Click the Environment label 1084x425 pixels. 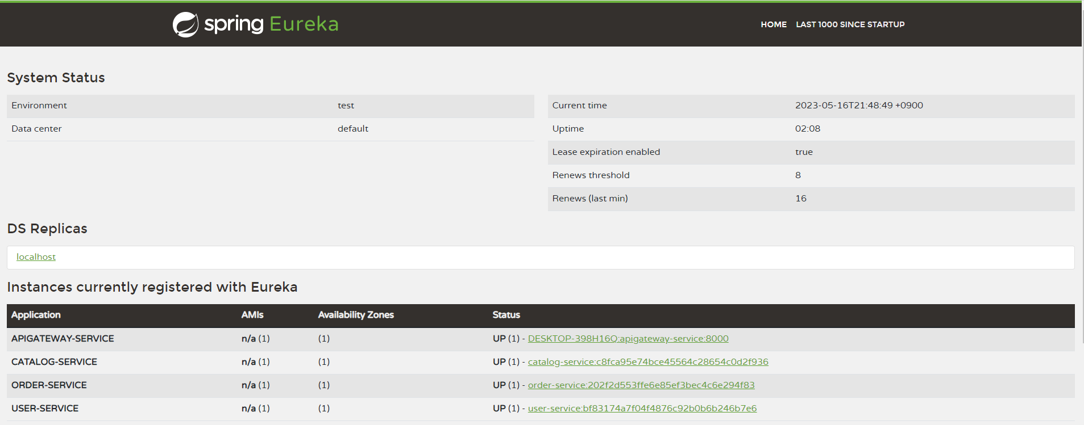pyautogui.click(x=39, y=106)
